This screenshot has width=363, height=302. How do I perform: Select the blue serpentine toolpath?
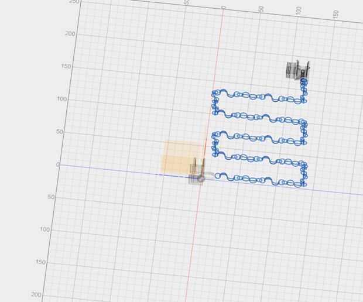point(259,133)
